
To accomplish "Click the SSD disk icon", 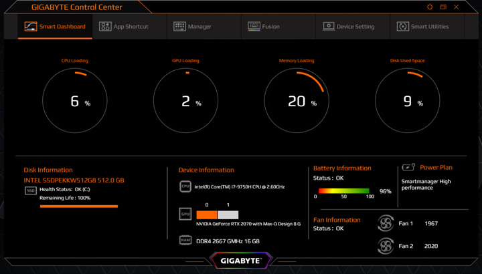I will pyautogui.click(x=31, y=190).
